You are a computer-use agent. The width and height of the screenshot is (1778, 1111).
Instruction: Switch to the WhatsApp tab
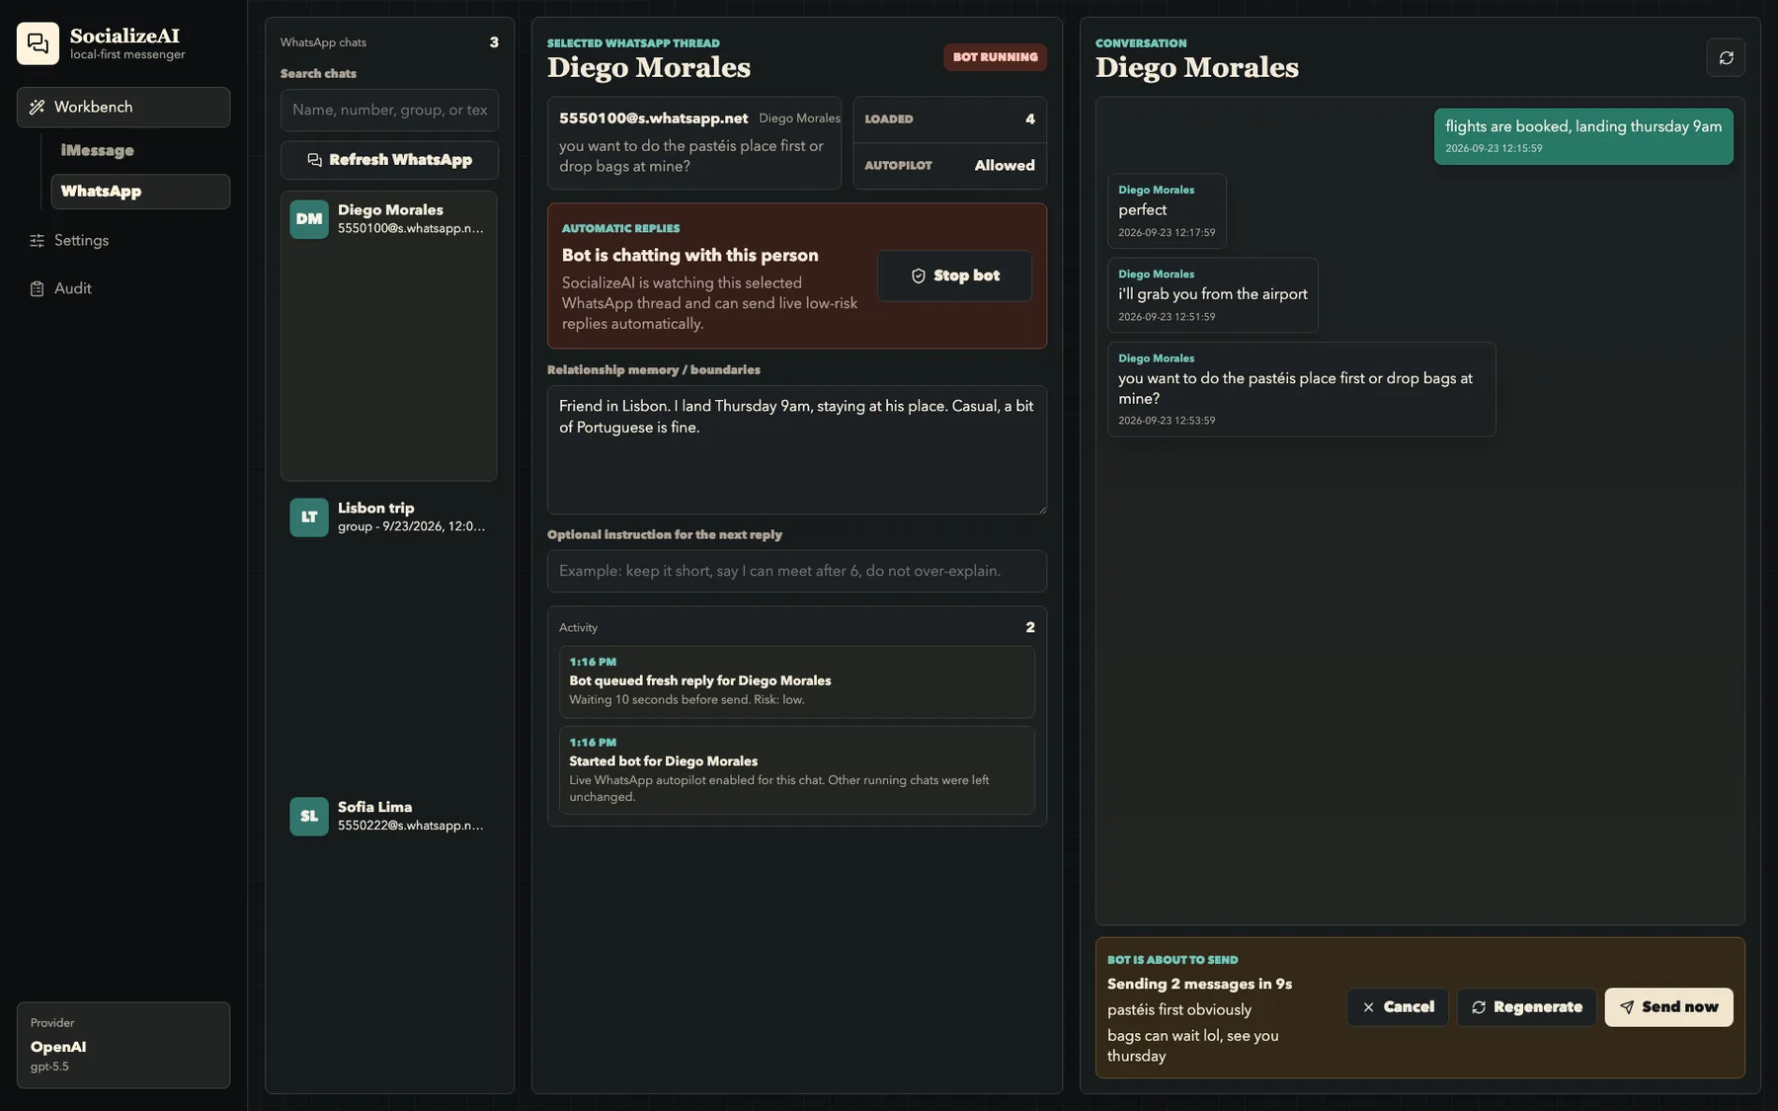point(140,192)
